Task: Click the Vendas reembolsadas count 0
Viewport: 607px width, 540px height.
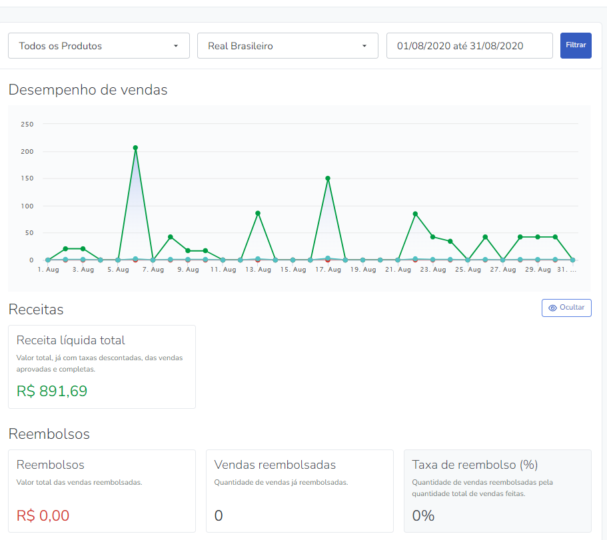Action: [x=219, y=515]
